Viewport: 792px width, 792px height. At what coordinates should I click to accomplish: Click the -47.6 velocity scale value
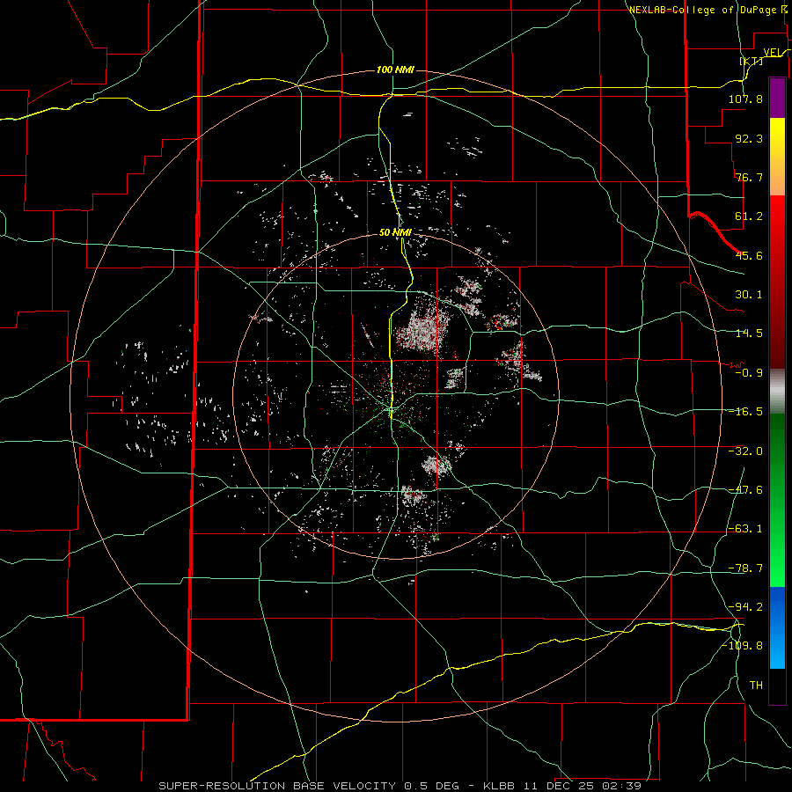(x=745, y=490)
